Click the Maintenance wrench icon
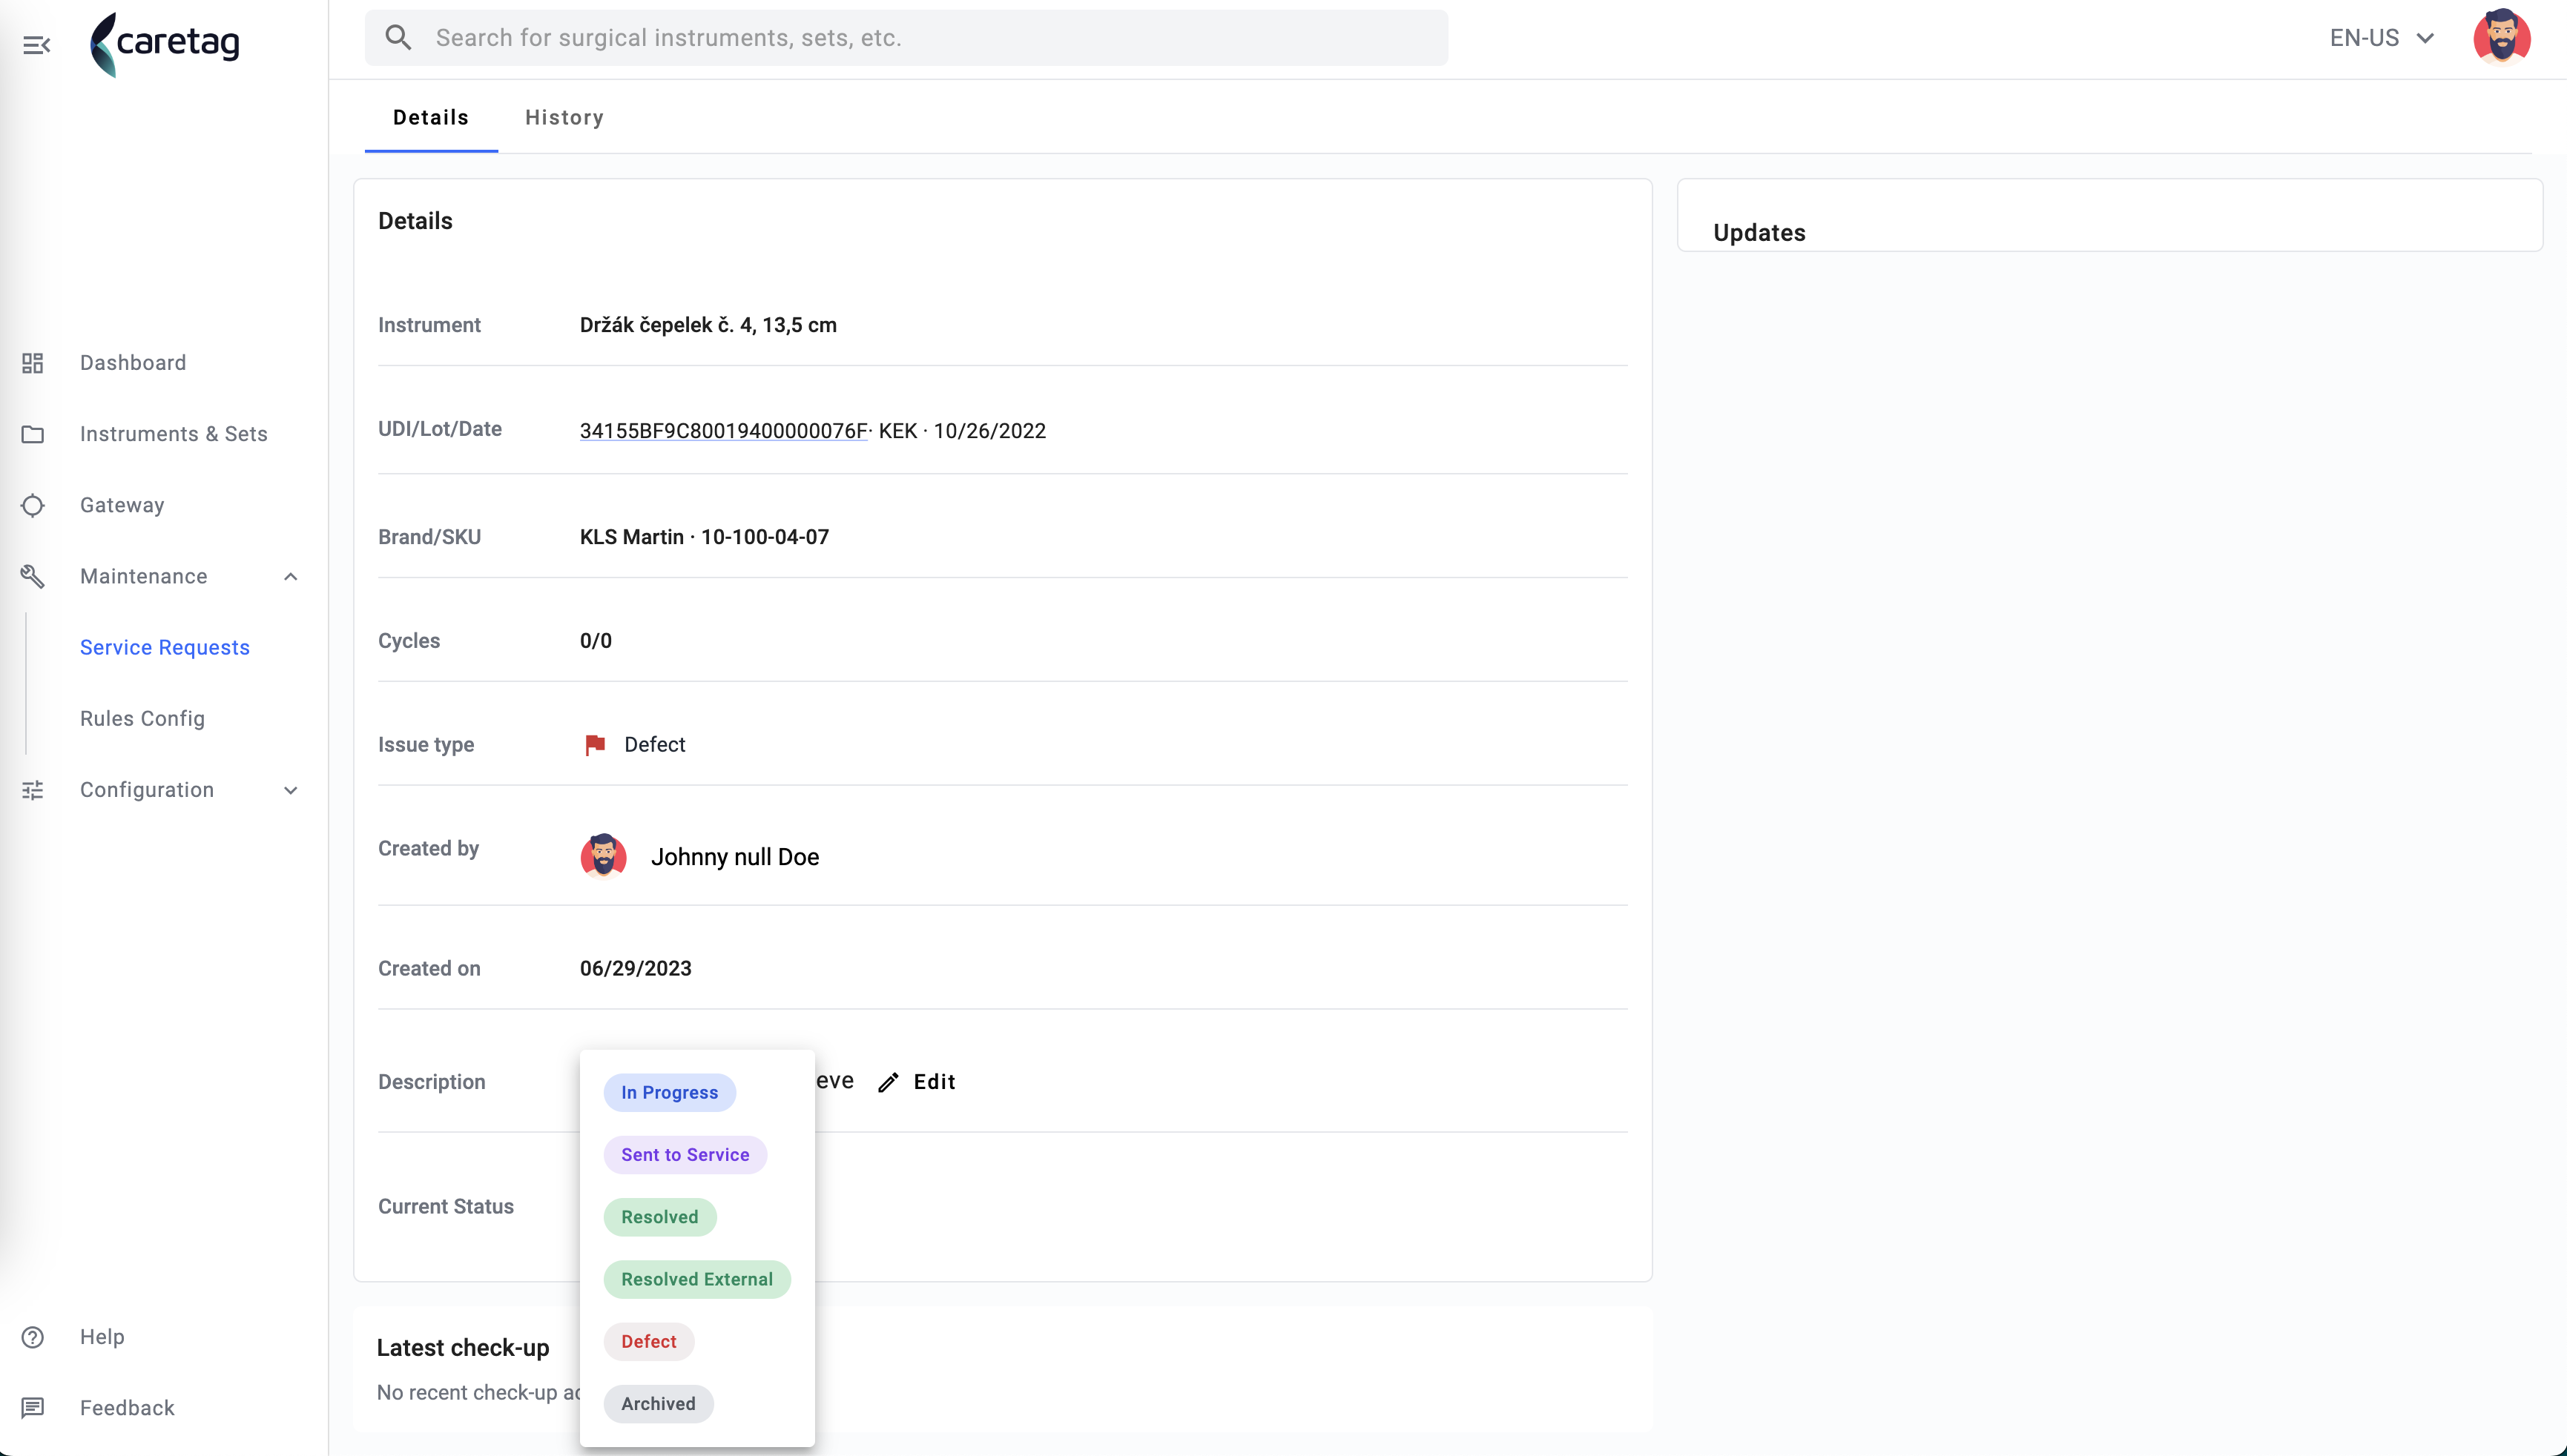This screenshot has width=2567, height=1456. 33,576
